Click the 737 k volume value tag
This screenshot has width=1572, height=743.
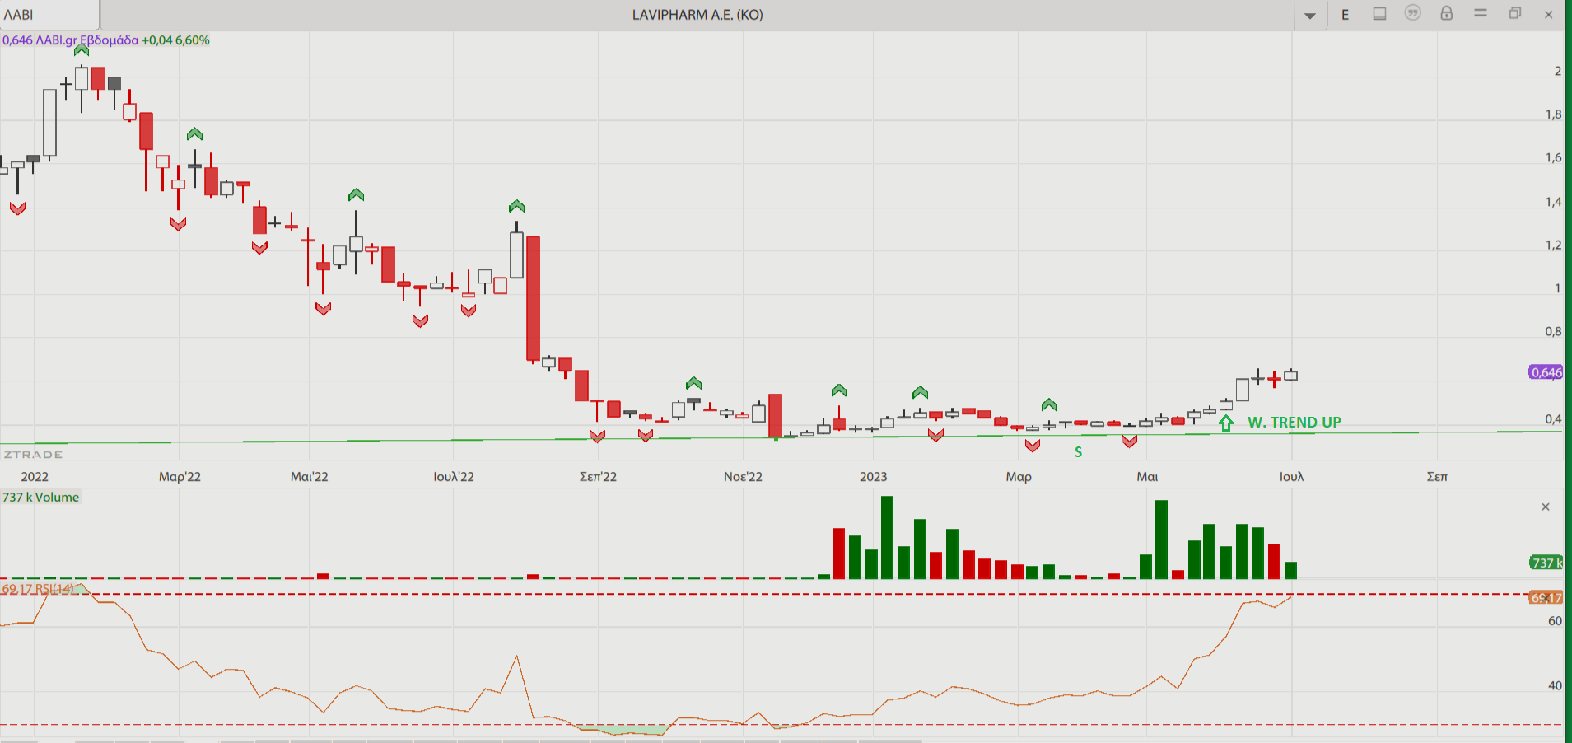[1546, 563]
